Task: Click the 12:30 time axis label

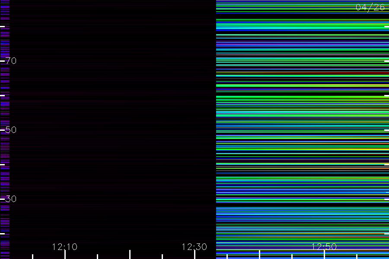Action: click(x=194, y=246)
